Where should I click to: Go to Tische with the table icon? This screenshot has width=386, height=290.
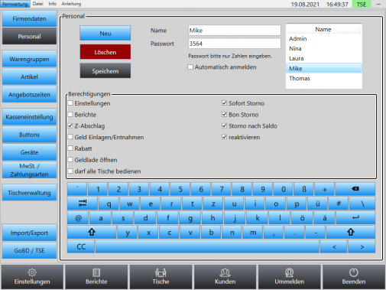(161, 277)
